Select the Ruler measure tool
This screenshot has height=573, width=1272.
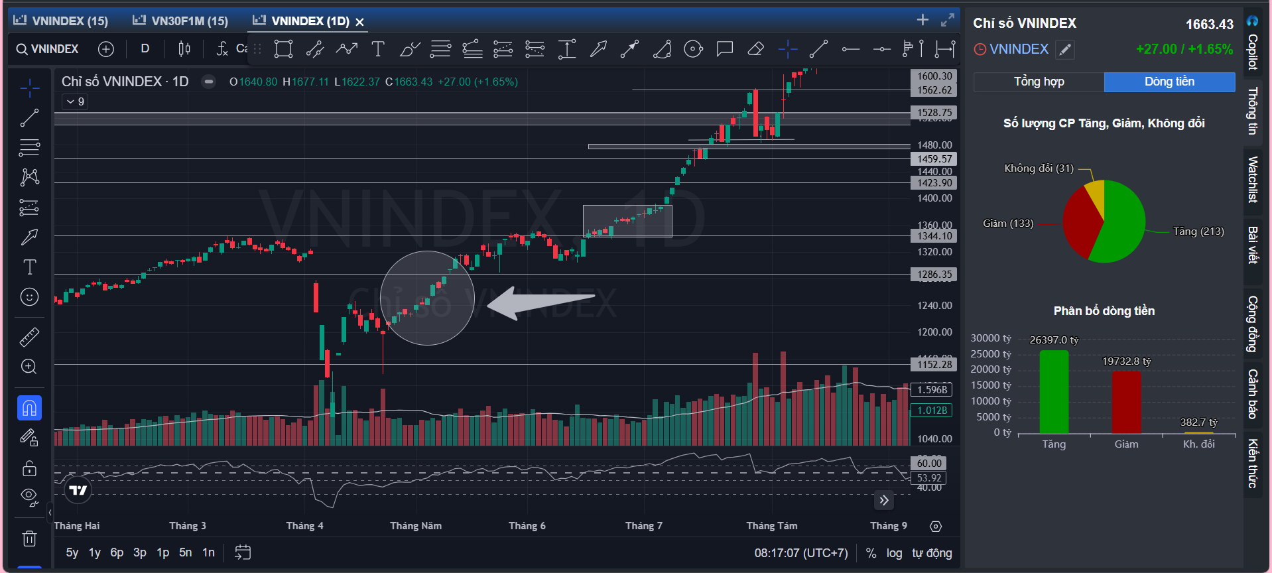click(29, 337)
